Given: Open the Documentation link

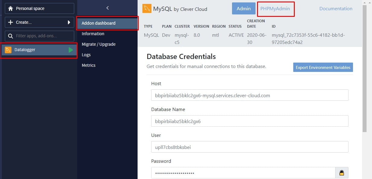Looking at the screenshot, I should point(336,9).
